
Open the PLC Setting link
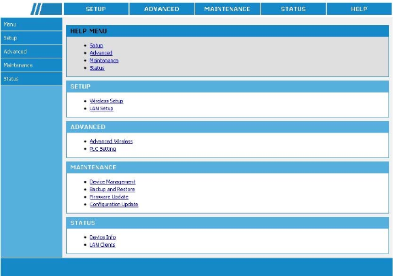(x=103, y=149)
